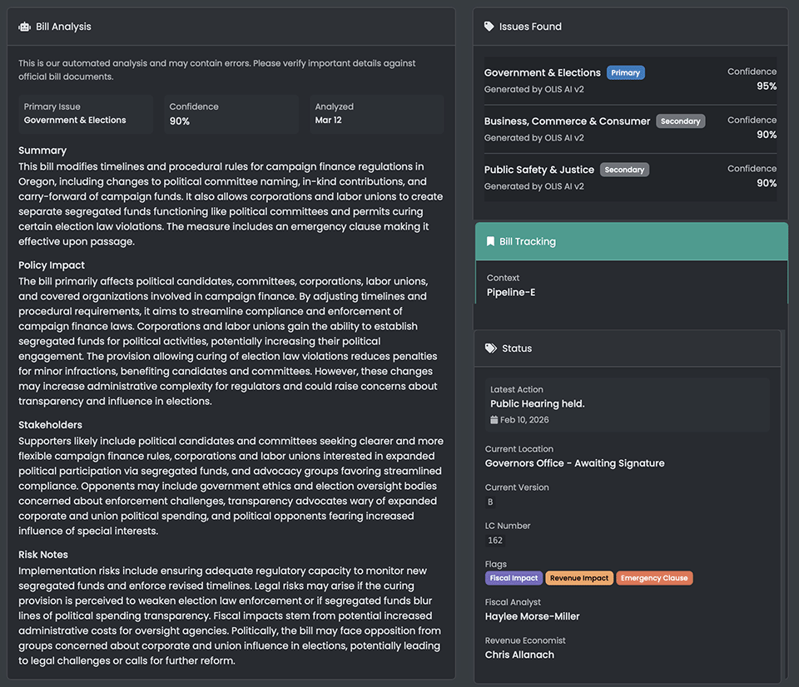The height and width of the screenshot is (687, 799).
Task: Click the tag icon in the Issues Found header
Action: [488, 26]
